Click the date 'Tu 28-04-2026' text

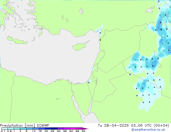point(113,126)
